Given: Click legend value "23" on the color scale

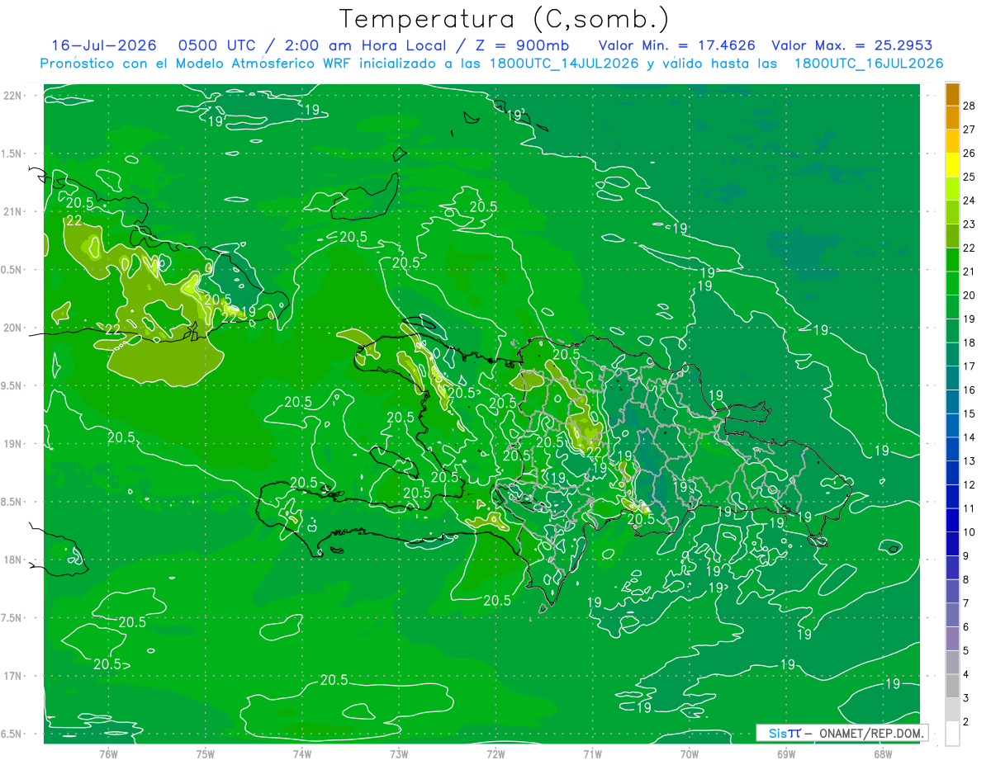Looking at the screenshot, I should [x=970, y=224].
